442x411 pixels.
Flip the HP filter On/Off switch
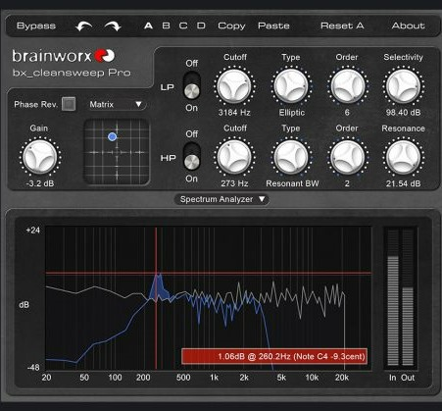191,156
